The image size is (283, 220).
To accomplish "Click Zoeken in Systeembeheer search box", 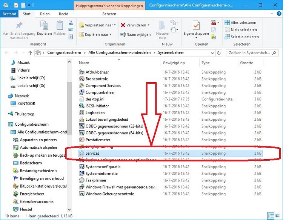I will click(x=252, y=53).
